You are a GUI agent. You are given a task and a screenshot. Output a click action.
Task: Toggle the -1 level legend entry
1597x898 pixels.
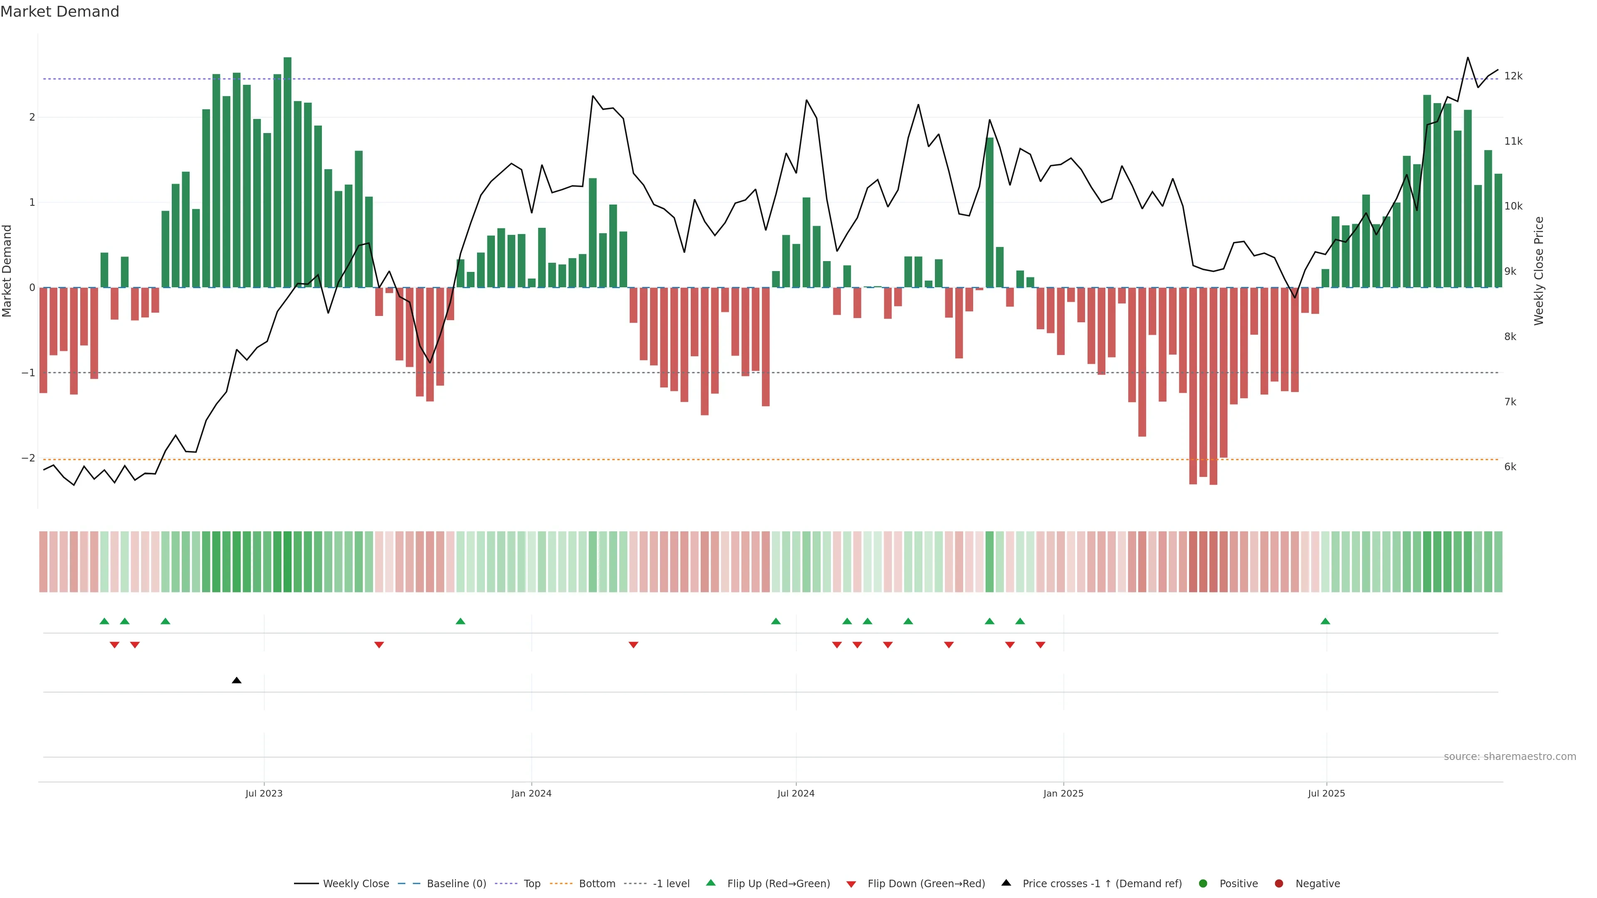[x=671, y=883]
